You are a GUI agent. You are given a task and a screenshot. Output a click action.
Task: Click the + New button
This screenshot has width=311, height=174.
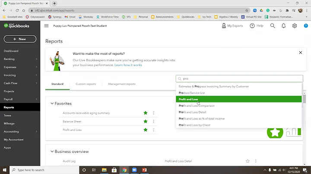point(20,39)
